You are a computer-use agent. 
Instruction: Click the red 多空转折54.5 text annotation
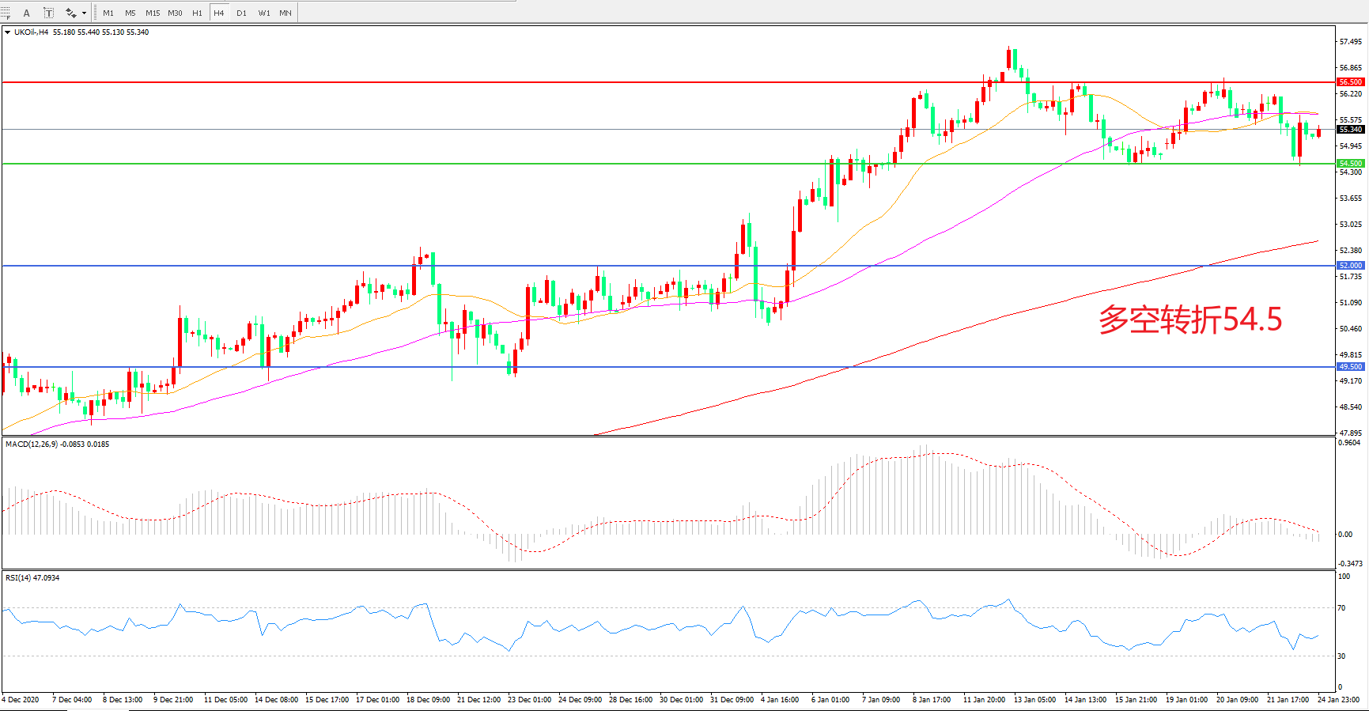[1189, 320]
